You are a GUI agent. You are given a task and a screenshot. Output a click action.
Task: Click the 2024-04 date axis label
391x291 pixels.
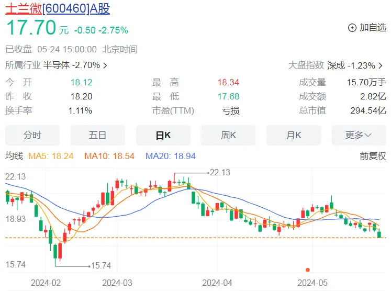click(217, 283)
